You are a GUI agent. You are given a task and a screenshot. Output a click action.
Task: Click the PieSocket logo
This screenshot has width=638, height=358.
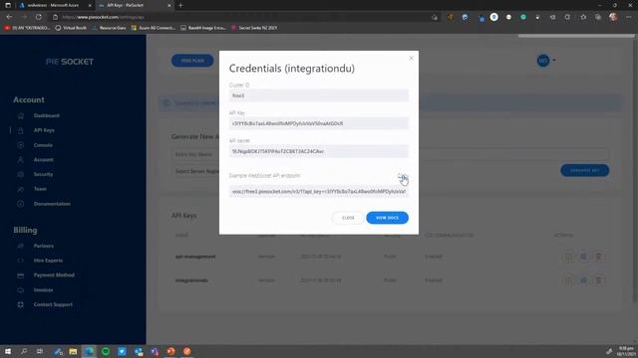70,62
